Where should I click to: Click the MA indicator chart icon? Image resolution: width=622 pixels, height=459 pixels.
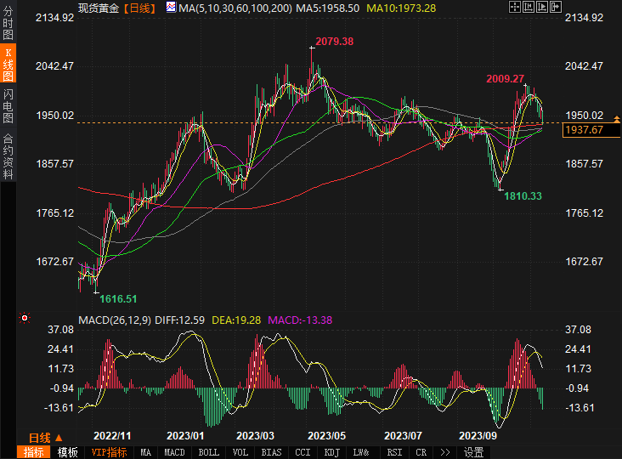click(171, 7)
